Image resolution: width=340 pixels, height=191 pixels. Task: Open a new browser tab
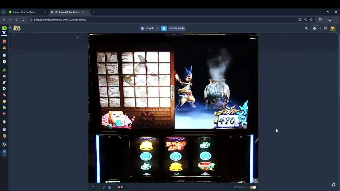tap(94, 12)
